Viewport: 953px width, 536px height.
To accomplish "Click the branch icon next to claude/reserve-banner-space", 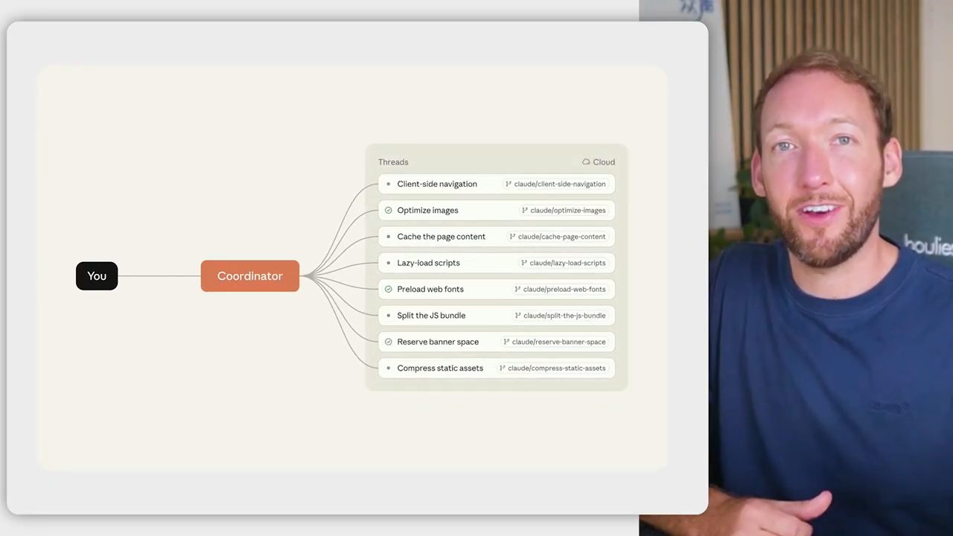I will click(506, 342).
